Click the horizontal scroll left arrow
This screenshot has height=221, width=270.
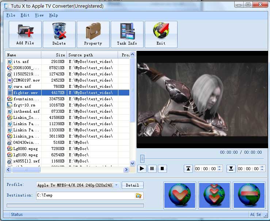click(x=8, y=170)
